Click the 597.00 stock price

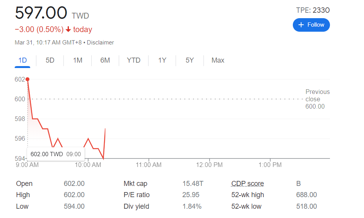click(x=41, y=13)
